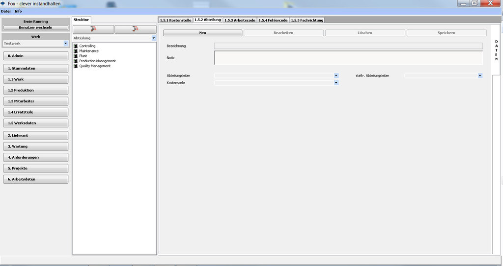The height and width of the screenshot is (266, 503).
Task: Open the Abteilungsleiter dropdown
Action: [336, 75]
